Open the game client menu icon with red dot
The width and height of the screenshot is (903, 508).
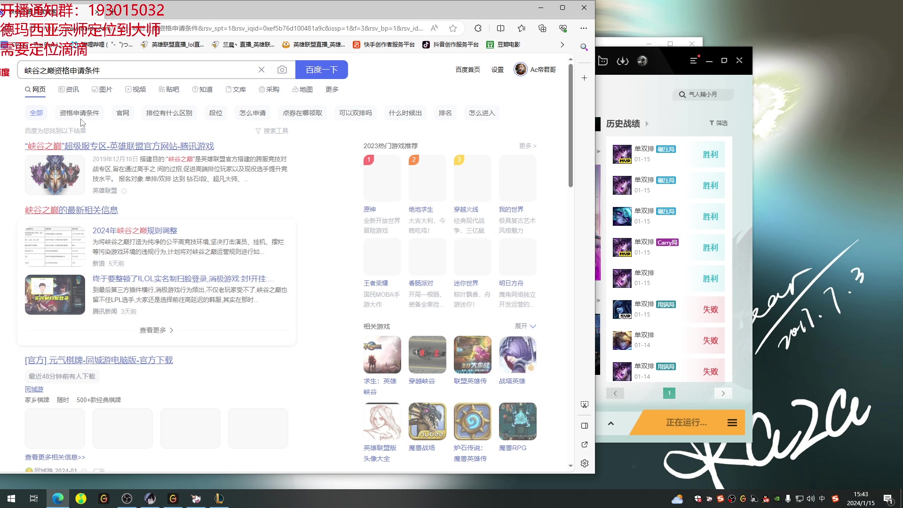point(694,60)
